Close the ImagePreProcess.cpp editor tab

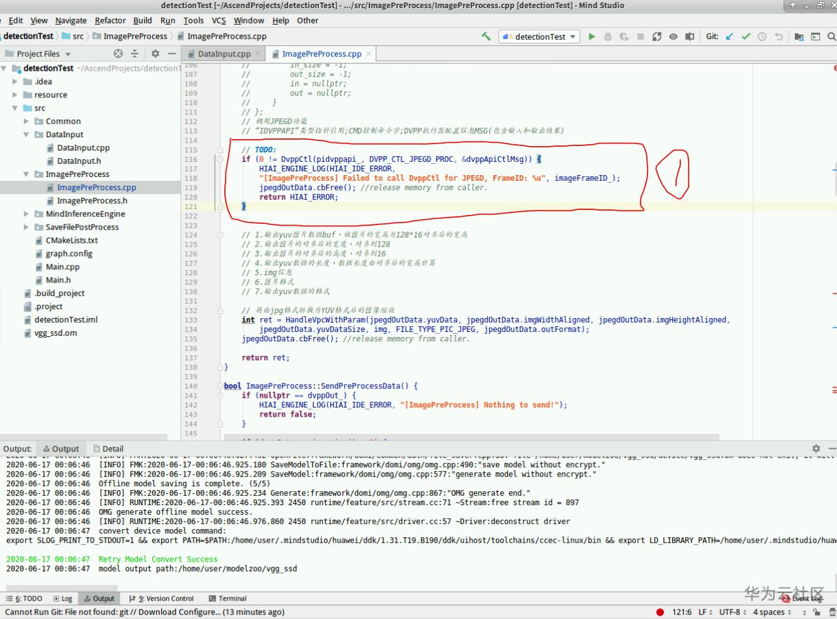[x=369, y=54]
